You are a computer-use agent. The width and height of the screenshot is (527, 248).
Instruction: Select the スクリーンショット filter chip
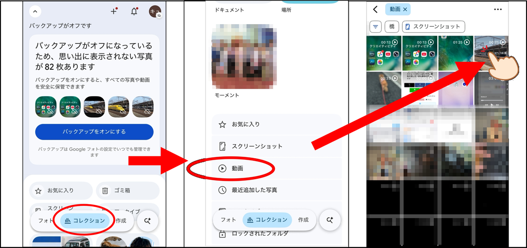(x=433, y=27)
